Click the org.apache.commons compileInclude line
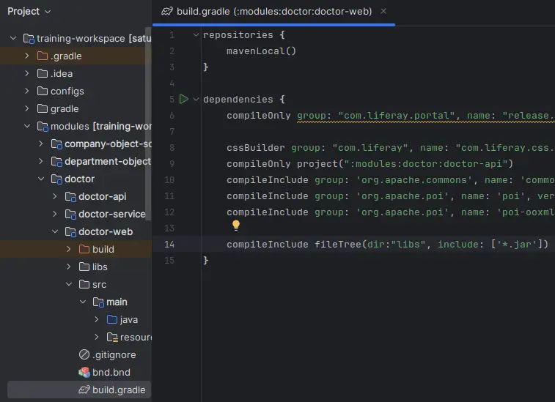This screenshot has height=402, width=555. click(x=391, y=180)
